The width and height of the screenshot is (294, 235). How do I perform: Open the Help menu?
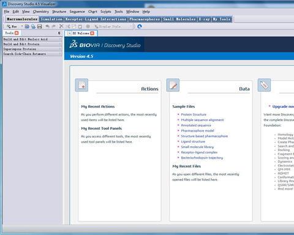click(146, 12)
